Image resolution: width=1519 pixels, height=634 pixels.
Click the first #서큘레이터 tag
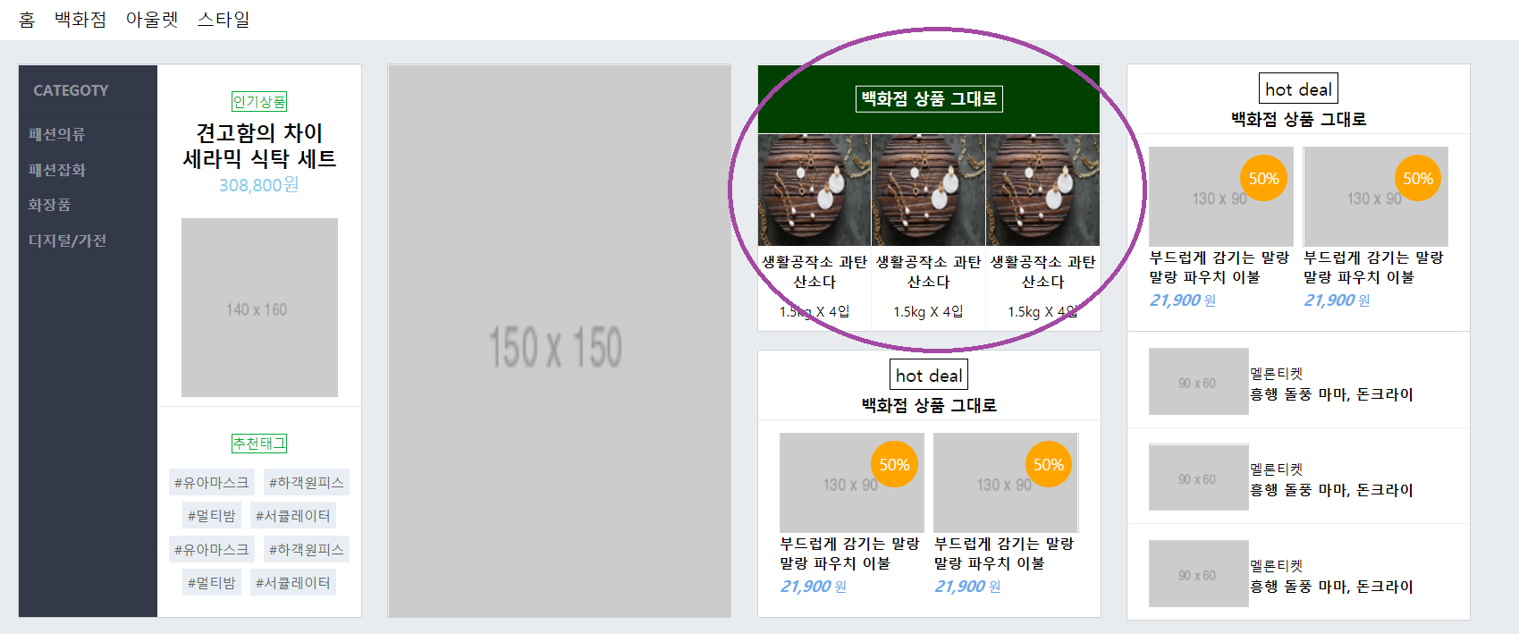(293, 516)
